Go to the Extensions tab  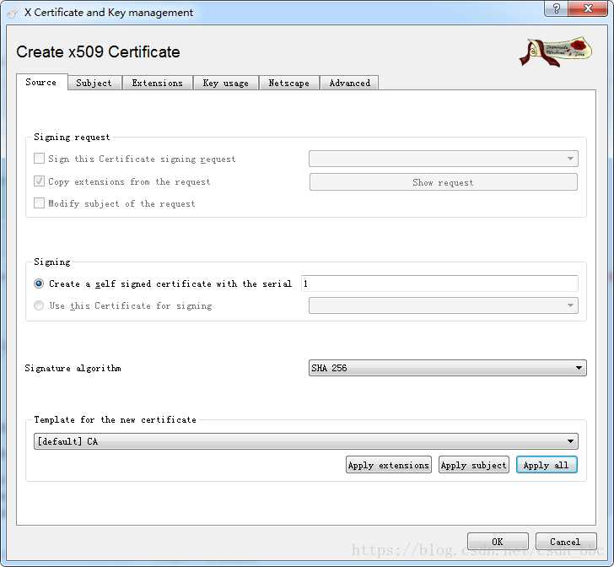coord(158,83)
